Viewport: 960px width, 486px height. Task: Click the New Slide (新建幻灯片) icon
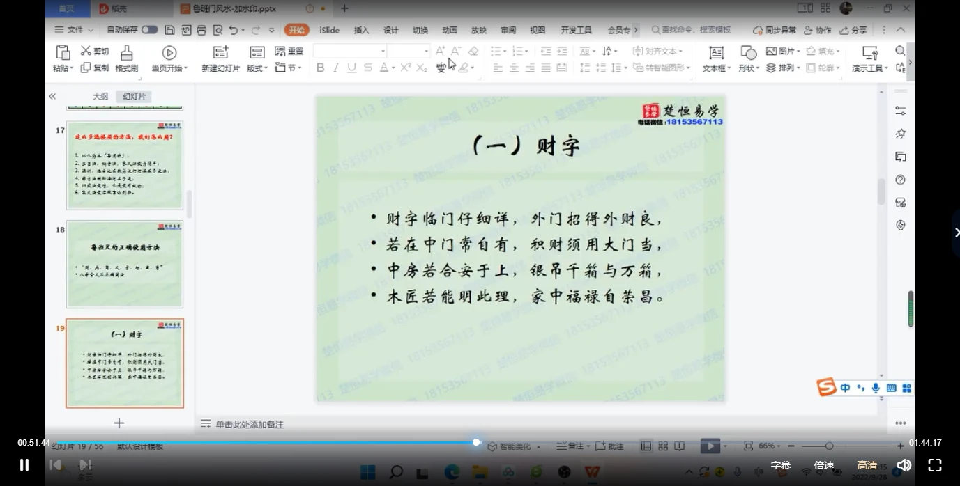220,54
